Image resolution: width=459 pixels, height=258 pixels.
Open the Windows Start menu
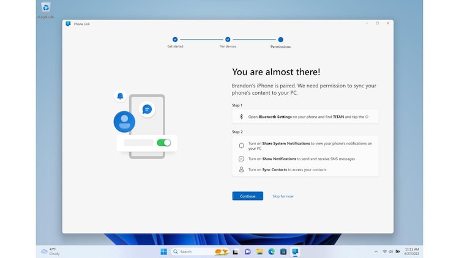[x=163, y=251]
